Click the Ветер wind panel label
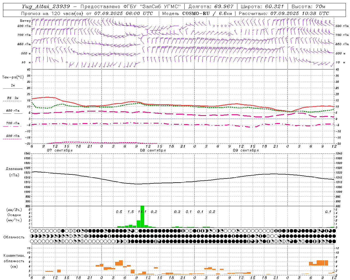 [25, 21]
